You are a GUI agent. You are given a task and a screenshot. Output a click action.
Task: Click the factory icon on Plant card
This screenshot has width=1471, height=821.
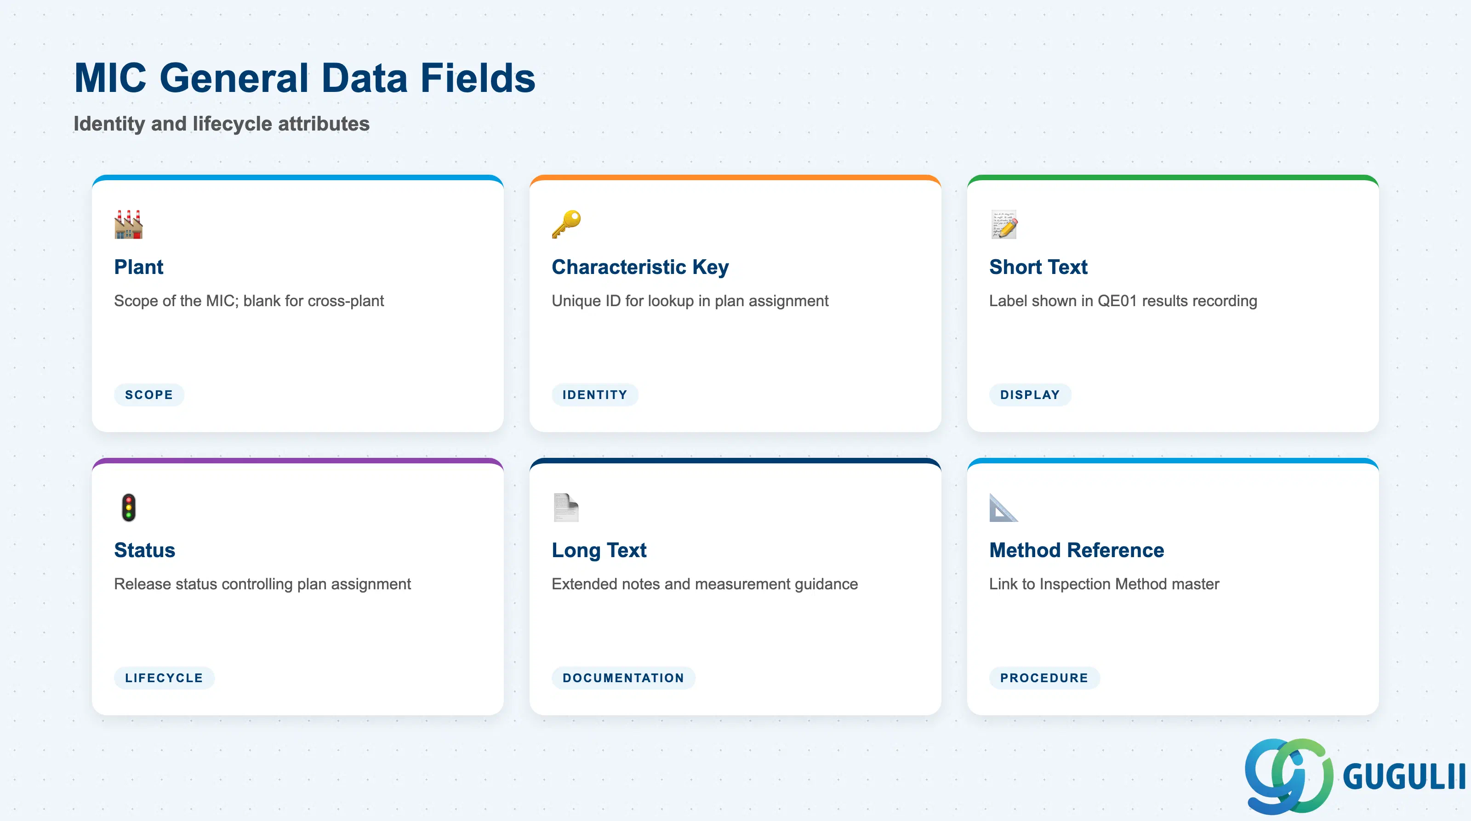pos(129,224)
